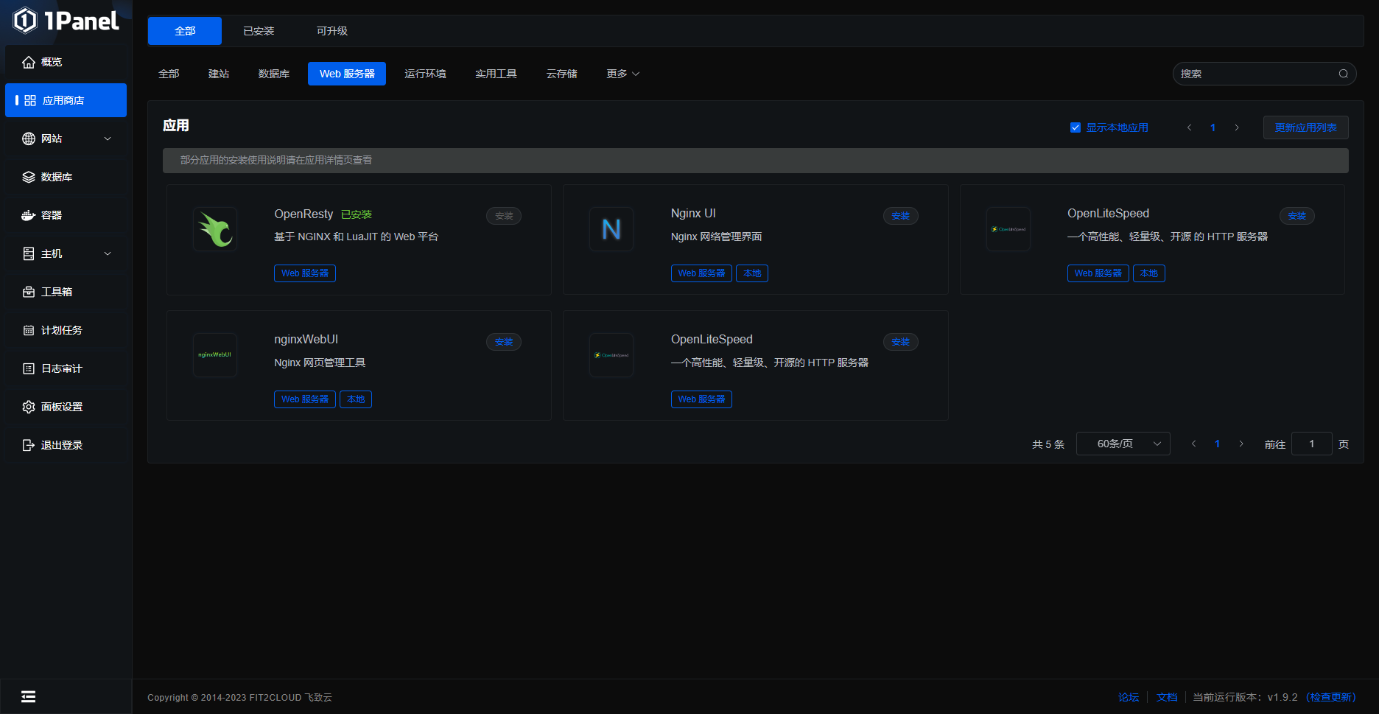This screenshot has height=714, width=1379.
Task: Click 安装 on the nginxWebUI card
Action: tap(504, 342)
